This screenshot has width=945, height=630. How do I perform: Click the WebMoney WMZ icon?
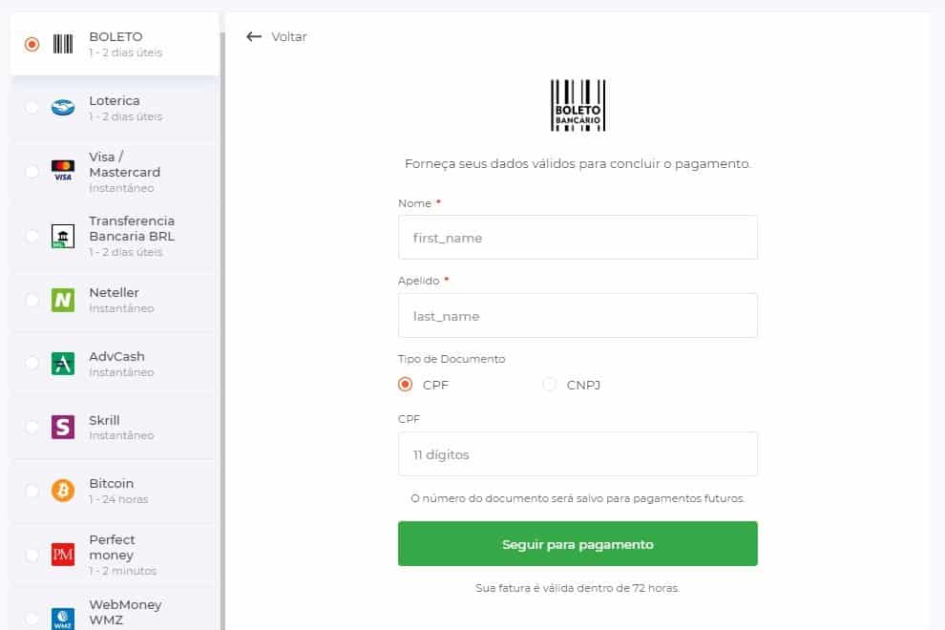click(x=63, y=619)
